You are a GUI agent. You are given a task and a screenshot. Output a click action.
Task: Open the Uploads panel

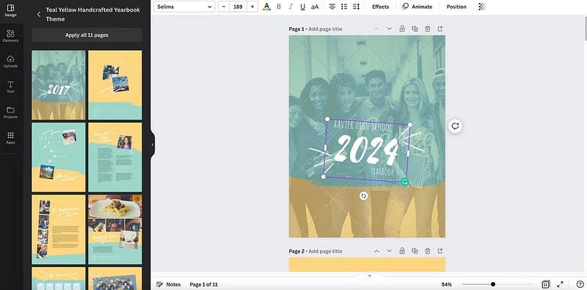coord(10,62)
